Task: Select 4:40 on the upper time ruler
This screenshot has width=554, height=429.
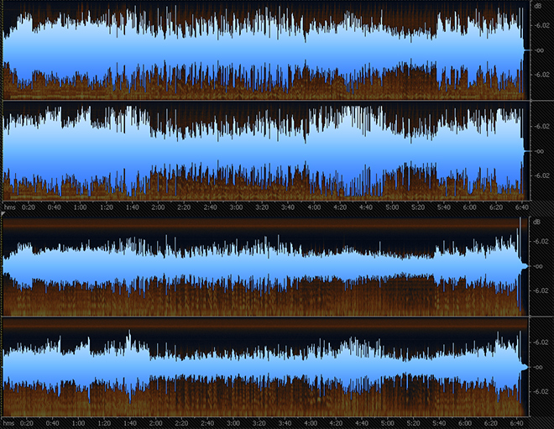Action: [x=366, y=207]
